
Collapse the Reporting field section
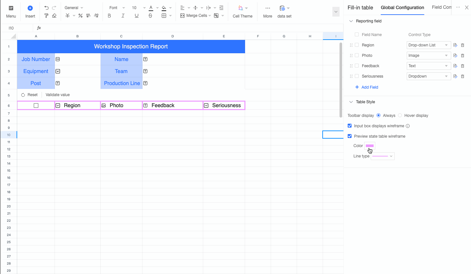(x=351, y=21)
